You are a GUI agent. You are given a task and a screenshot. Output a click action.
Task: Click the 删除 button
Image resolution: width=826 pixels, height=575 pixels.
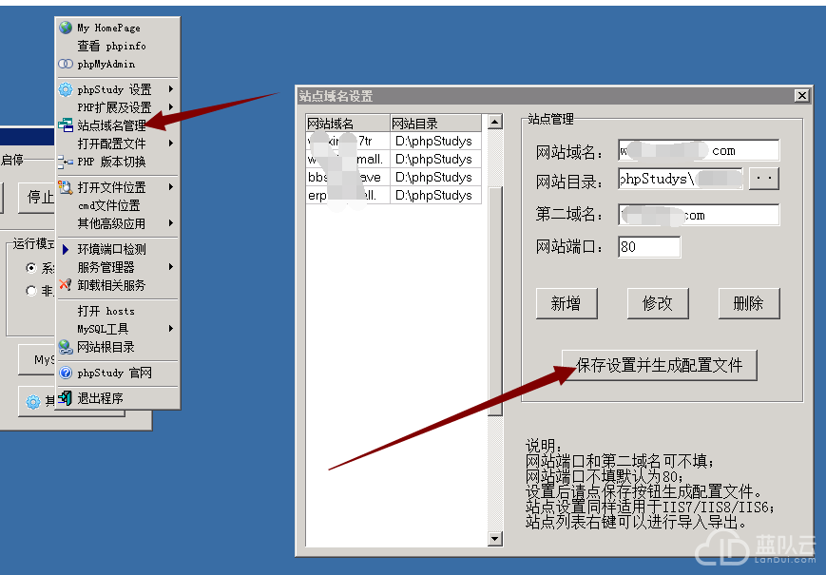(x=749, y=303)
